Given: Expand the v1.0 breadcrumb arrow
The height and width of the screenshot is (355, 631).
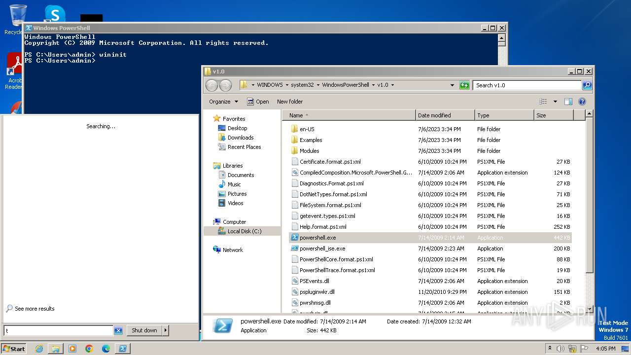Looking at the screenshot, I should point(392,85).
